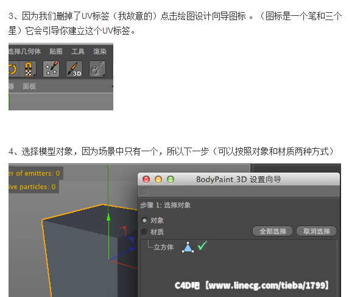This screenshot has width=349, height=297.
Task: Click the projection painting tool icon
Action: coord(97,69)
